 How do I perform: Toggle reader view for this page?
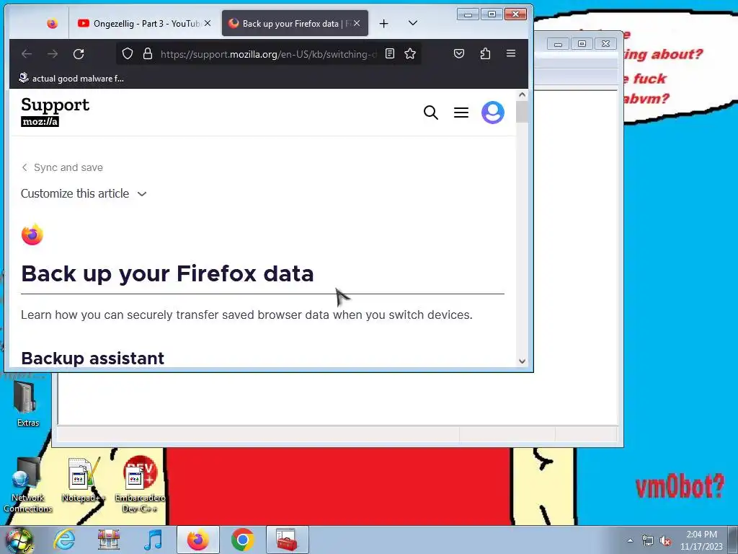pyautogui.click(x=390, y=53)
